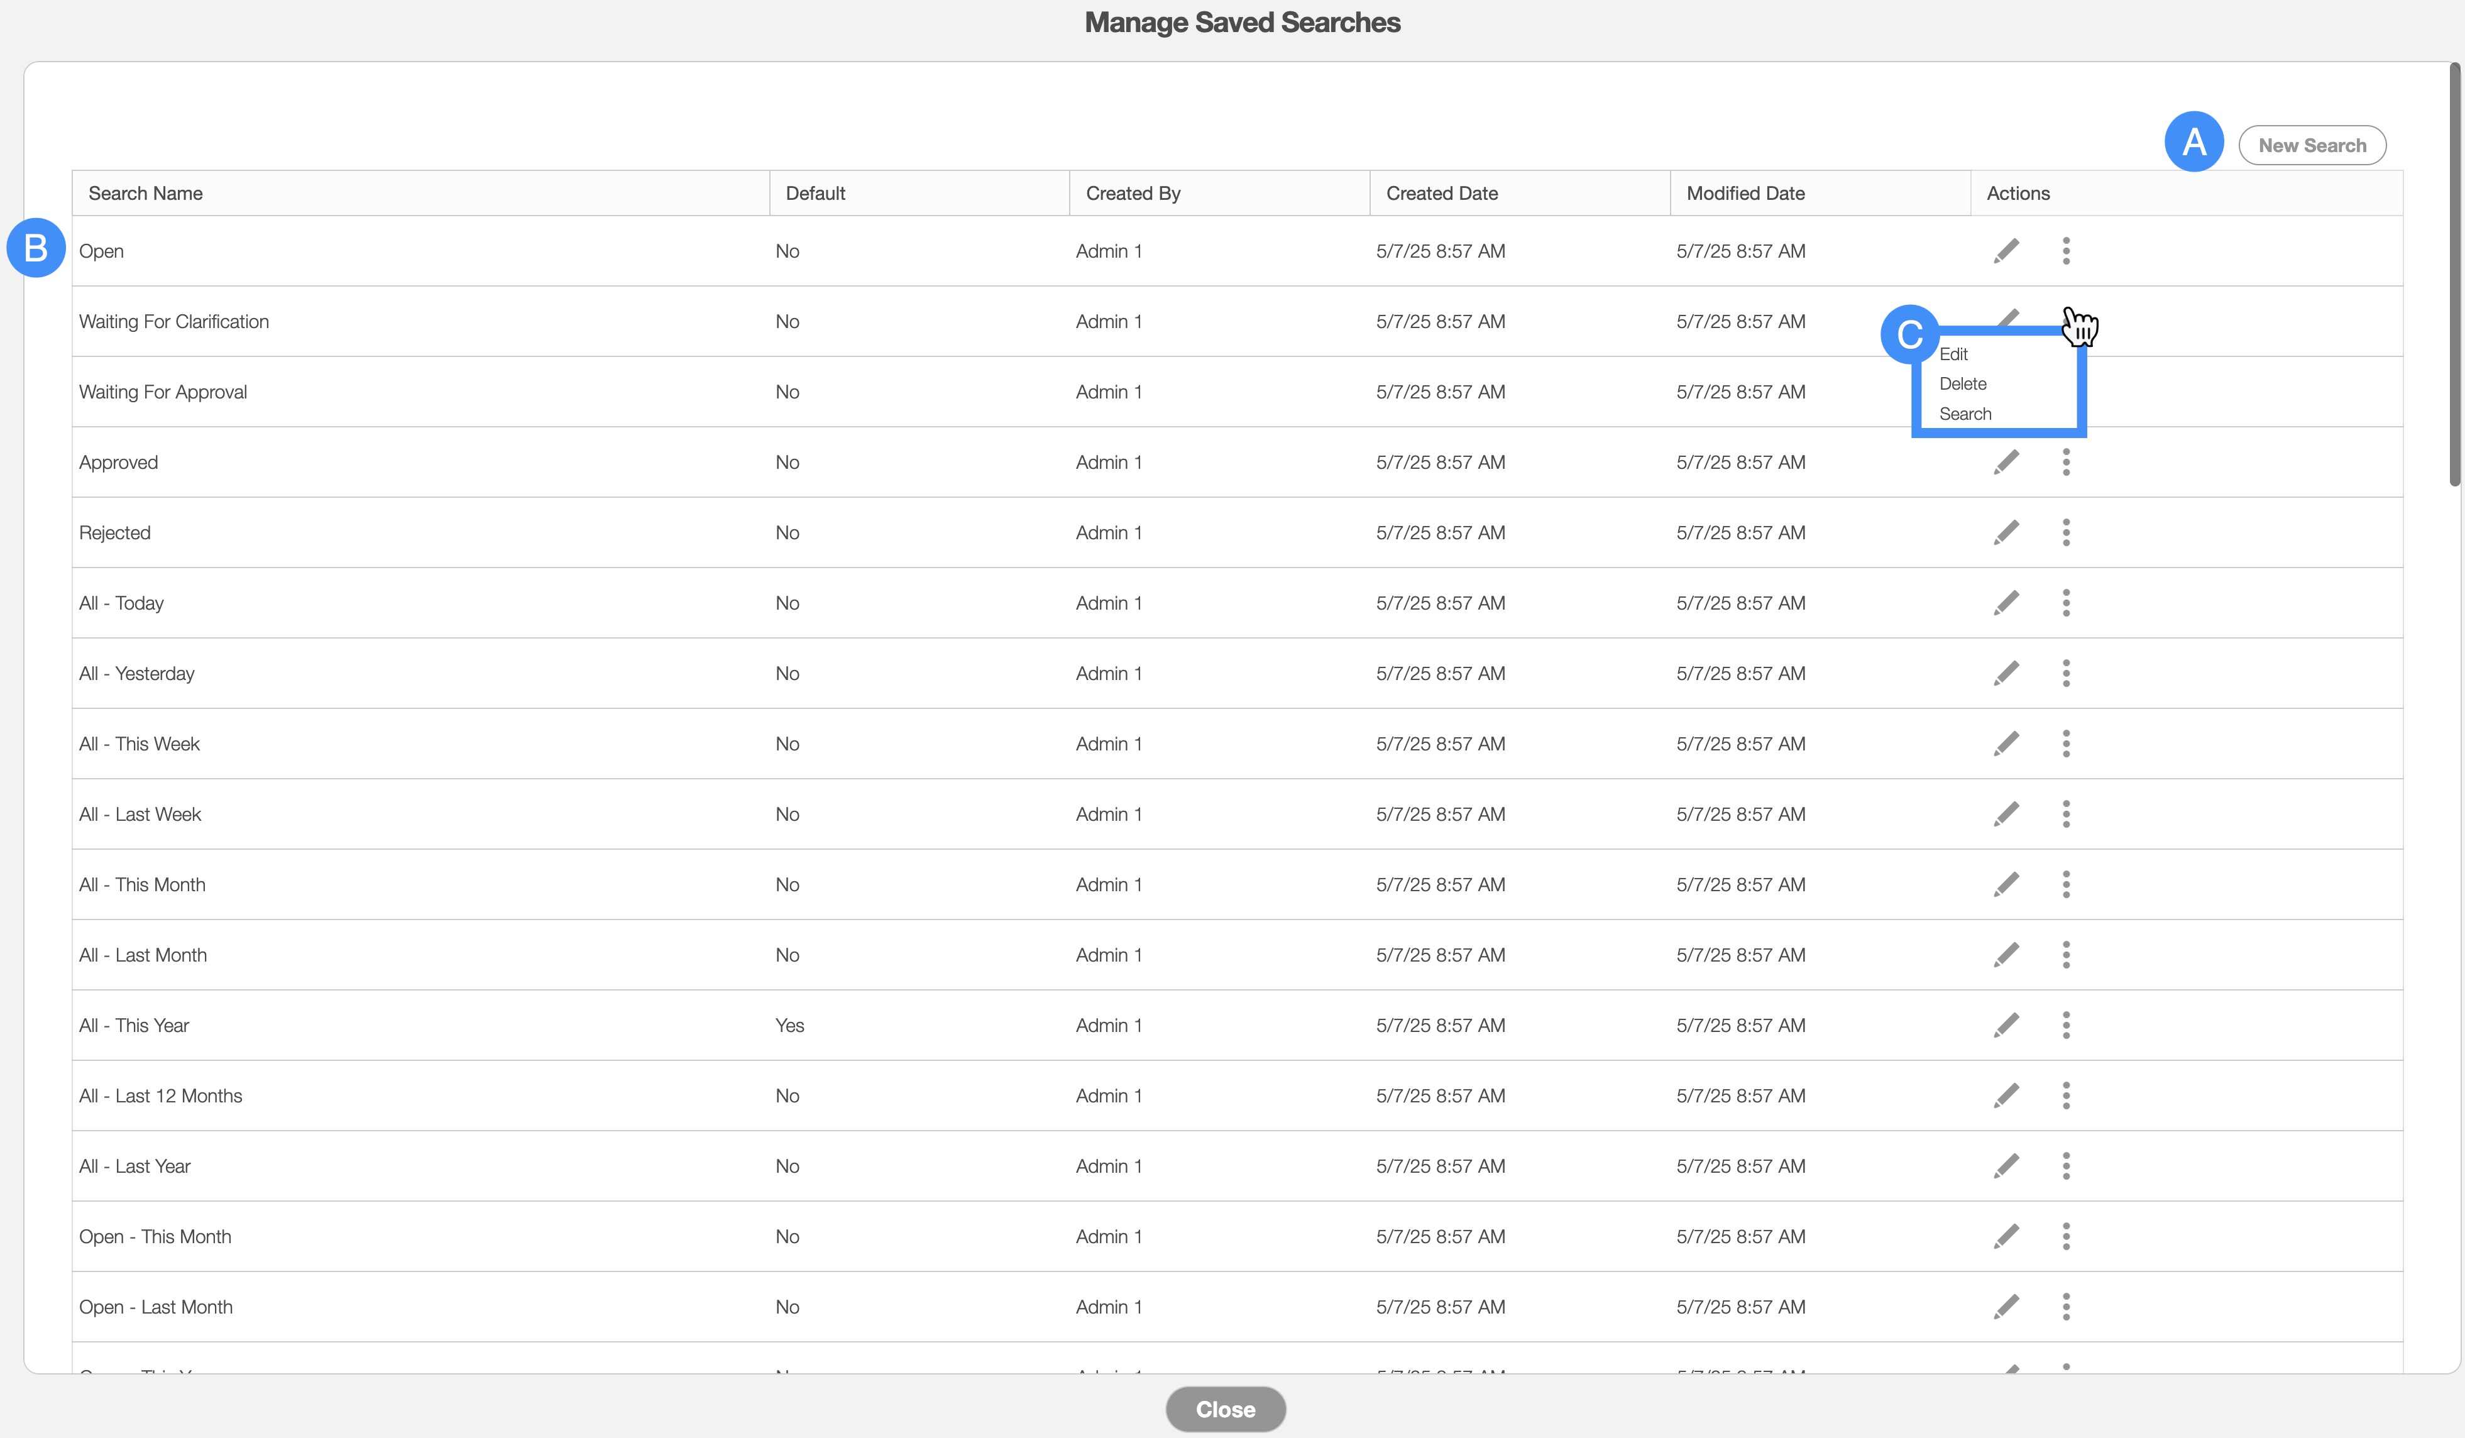Expand three-dot menu for Approved row

coord(2066,463)
